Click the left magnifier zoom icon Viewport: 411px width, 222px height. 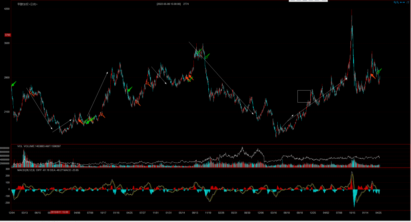pos(395,2)
